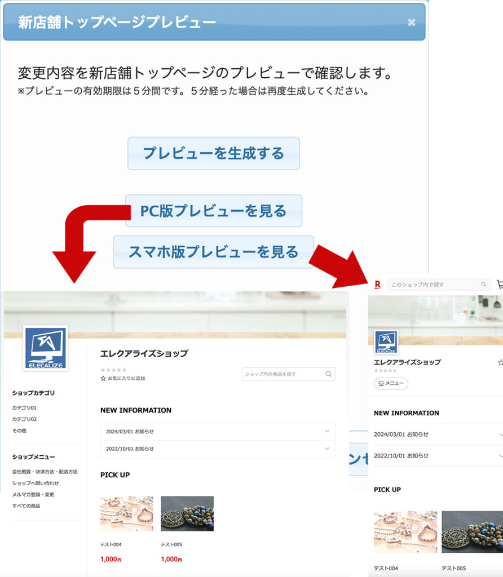Click the Rakuten R logo in mobile preview
Image resolution: width=503 pixels, height=577 pixels.
click(377, 285)
